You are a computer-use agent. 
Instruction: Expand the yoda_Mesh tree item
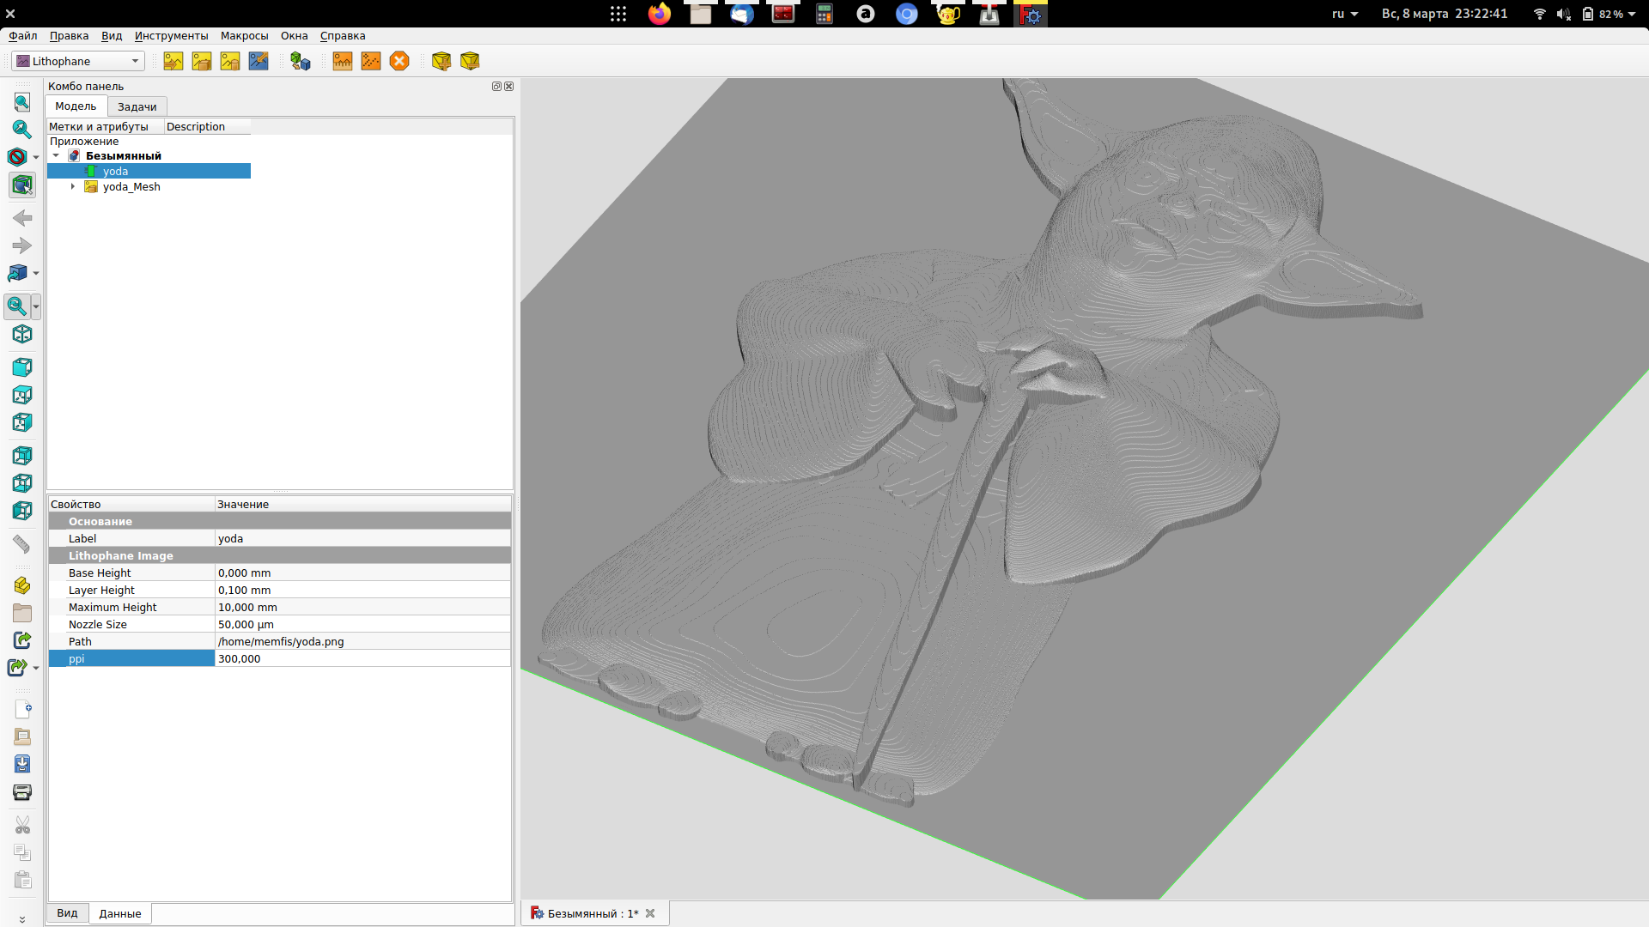(x=73, y=186)
